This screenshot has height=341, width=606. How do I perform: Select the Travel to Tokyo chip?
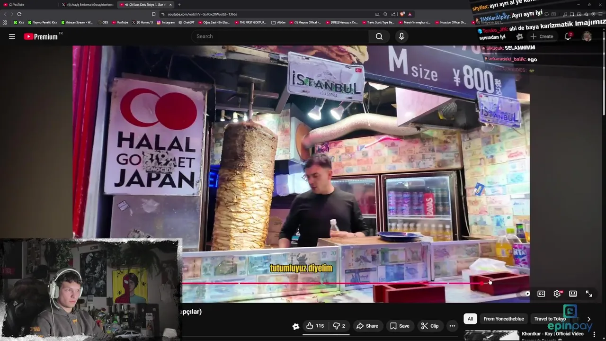550,319
